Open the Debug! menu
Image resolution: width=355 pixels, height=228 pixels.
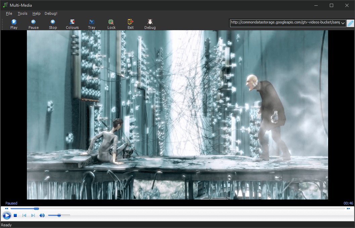pyautogui.click(x=51, y=13)
